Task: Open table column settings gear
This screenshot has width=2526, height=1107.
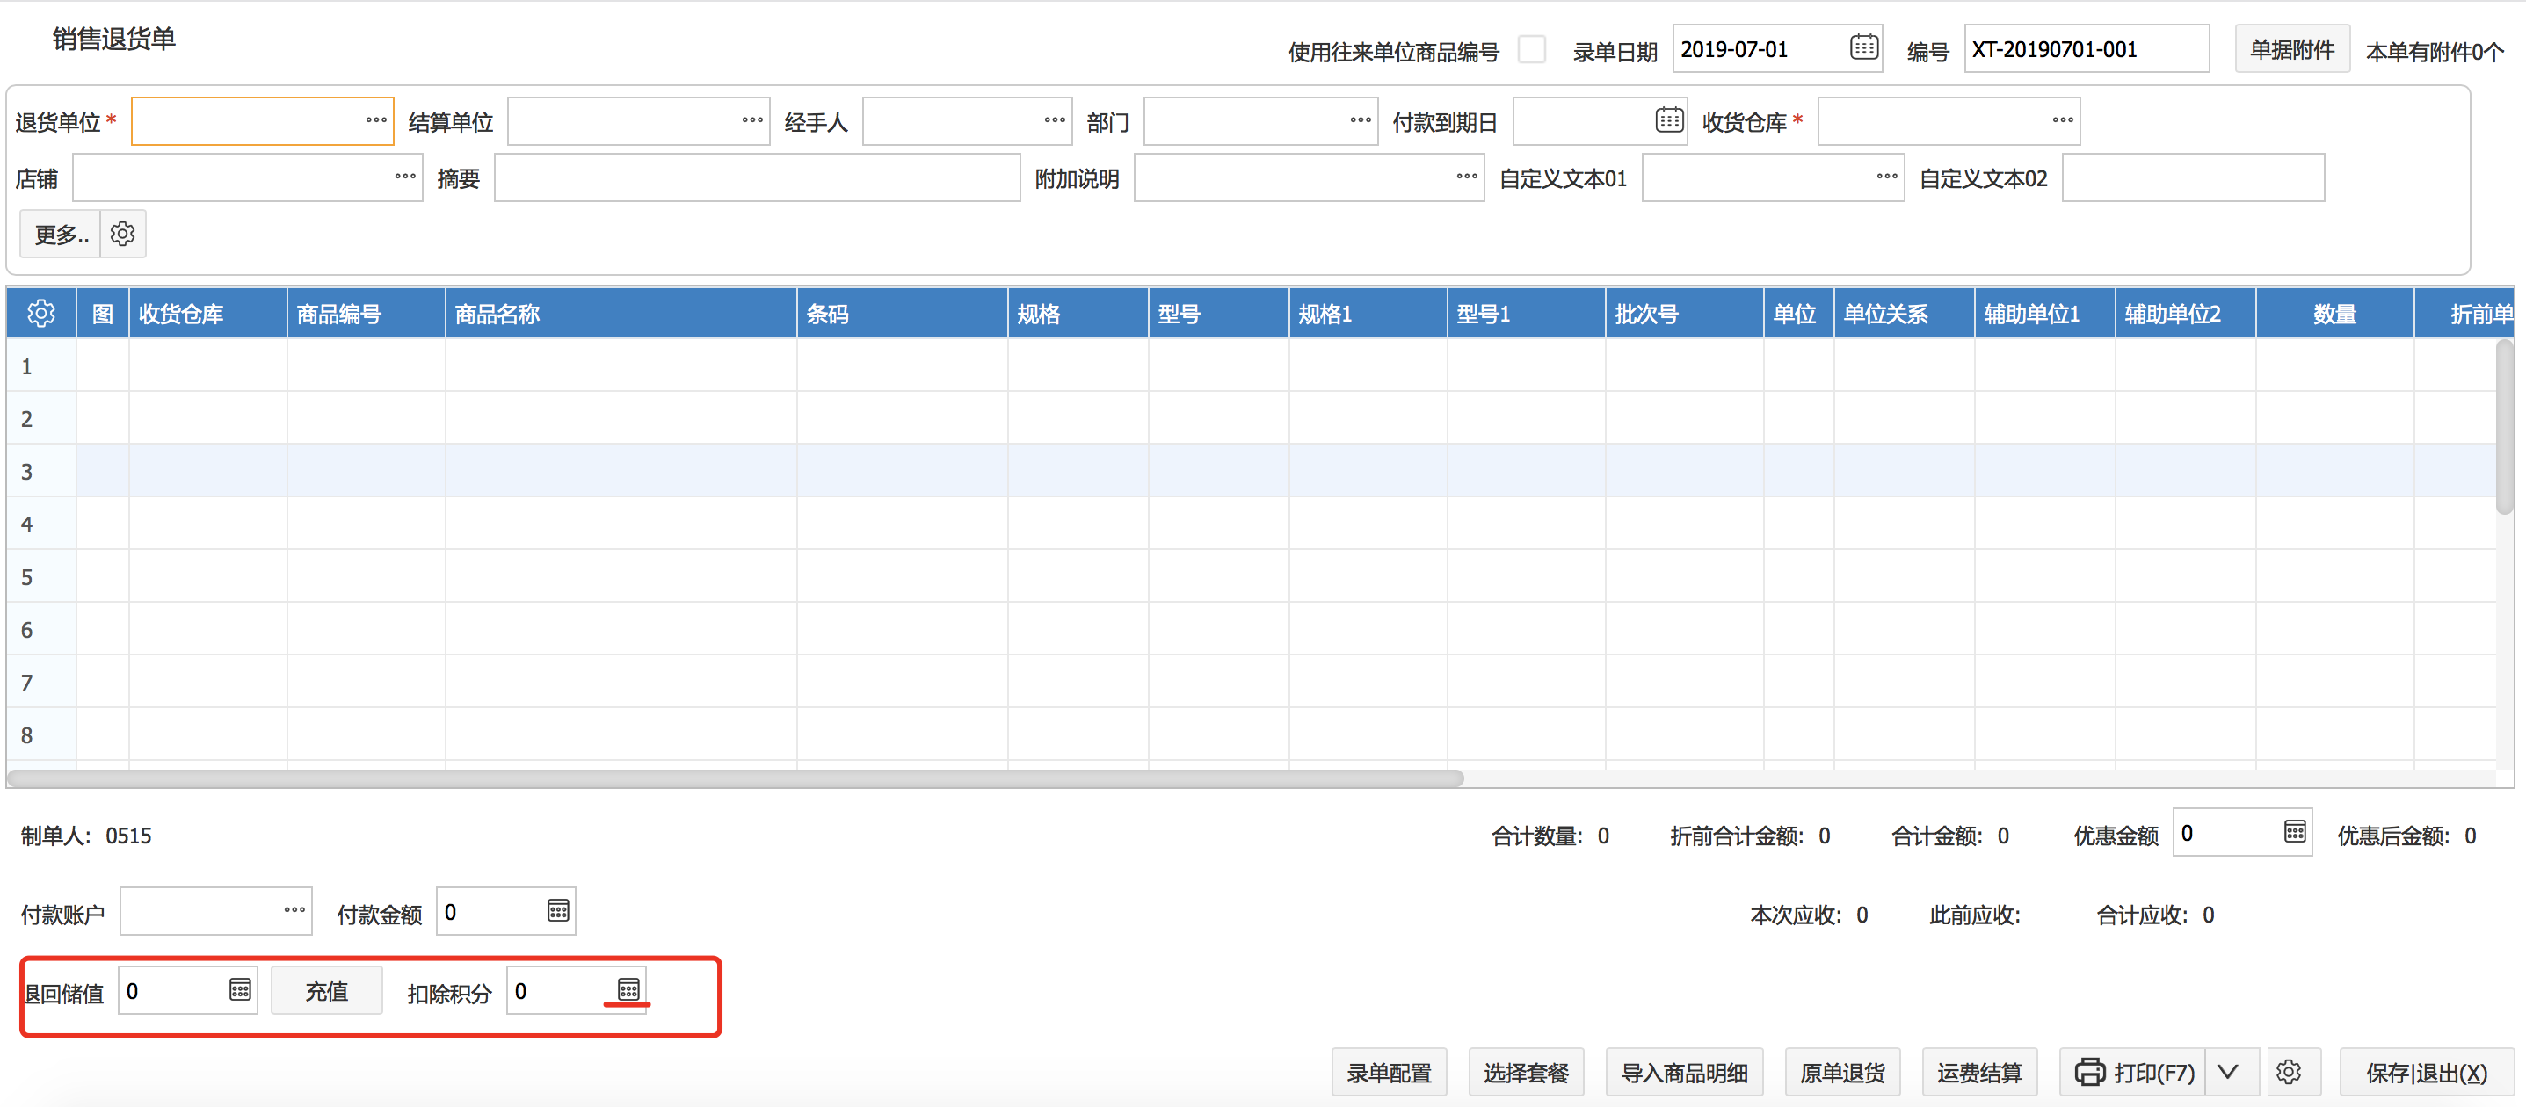Action: (41, 314)
